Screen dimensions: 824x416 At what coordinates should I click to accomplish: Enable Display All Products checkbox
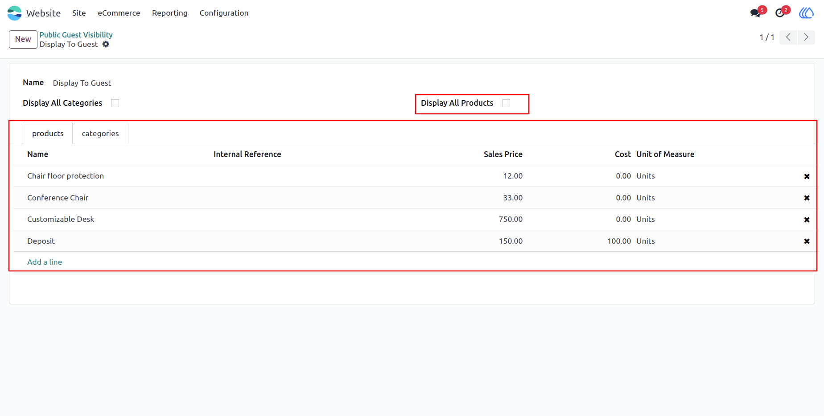point(506,103)
